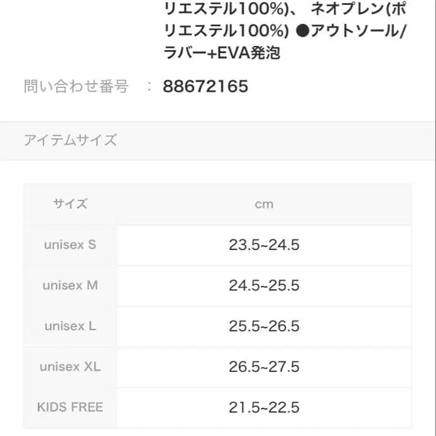The height and width of the screenshot is (436, 436).
Task: Click the 26.5~27.5 size value
Action: click(264, 367)
